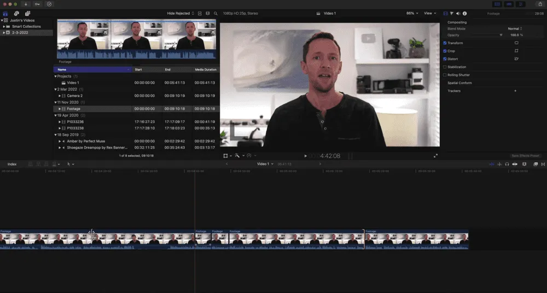Open the Photos and Audio sidebar
547x293 pixels.
[16, 13]
